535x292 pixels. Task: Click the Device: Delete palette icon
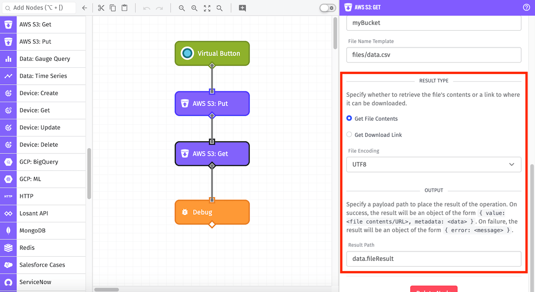8,145
